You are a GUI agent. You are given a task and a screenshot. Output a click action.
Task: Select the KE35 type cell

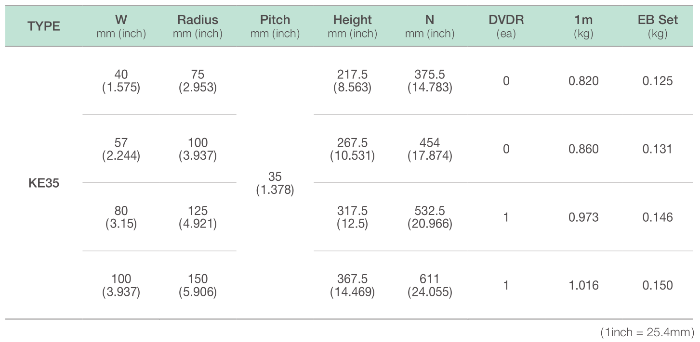[44, 183]
